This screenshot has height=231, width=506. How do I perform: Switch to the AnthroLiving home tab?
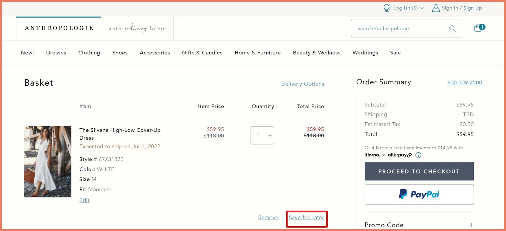(137, 28)
